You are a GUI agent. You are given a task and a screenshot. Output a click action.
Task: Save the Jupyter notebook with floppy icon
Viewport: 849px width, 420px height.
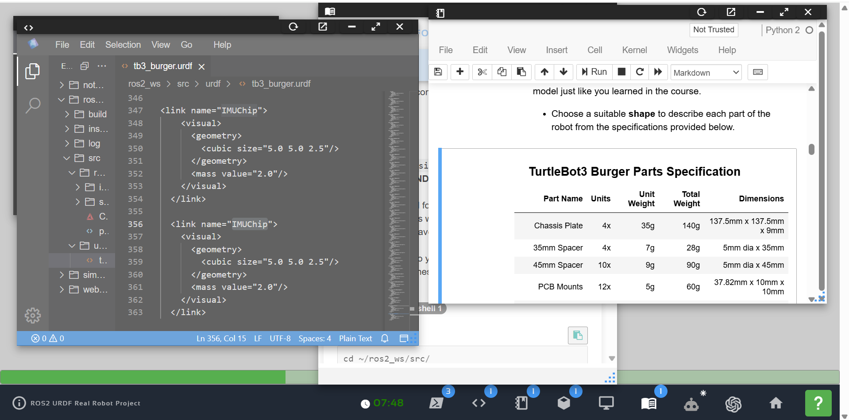coord(438,72)
